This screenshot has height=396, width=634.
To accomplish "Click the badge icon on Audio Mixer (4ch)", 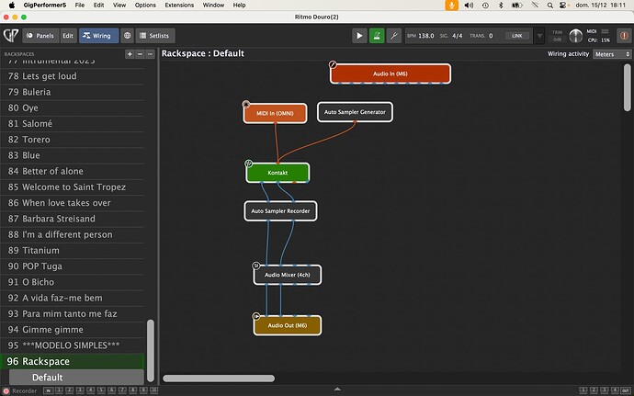I will pos(256,266).
